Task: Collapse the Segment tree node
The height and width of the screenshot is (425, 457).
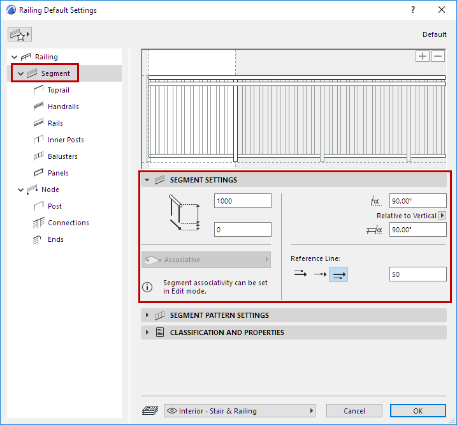Action: click(x=20, y=73)
